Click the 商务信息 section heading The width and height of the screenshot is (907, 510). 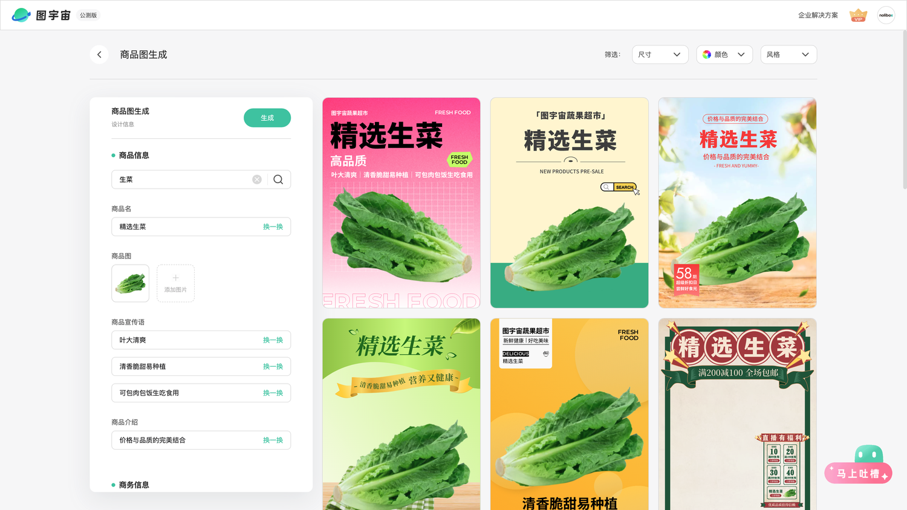click(134, 485)
